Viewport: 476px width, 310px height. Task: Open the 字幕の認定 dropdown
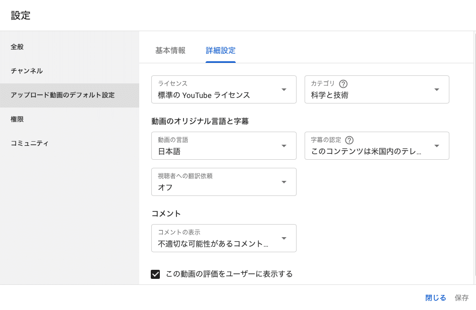376,146
